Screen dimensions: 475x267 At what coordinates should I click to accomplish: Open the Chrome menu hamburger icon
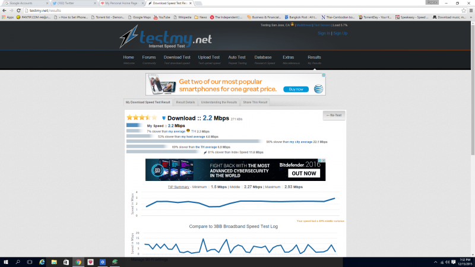470,10
